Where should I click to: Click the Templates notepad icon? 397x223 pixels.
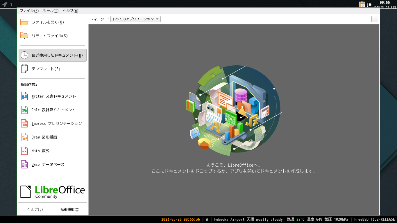point(24,69)
